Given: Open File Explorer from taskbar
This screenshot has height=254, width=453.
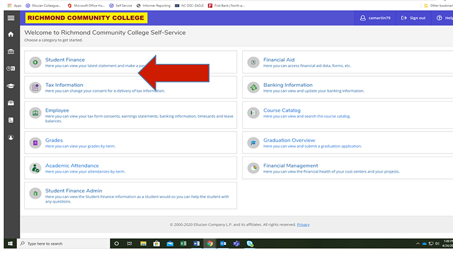Looking at the screenshot, I should [143, 244].
